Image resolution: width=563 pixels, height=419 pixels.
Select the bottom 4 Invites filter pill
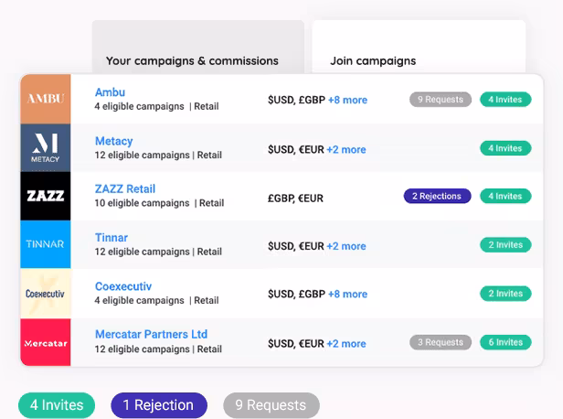(x=57, y=404)
